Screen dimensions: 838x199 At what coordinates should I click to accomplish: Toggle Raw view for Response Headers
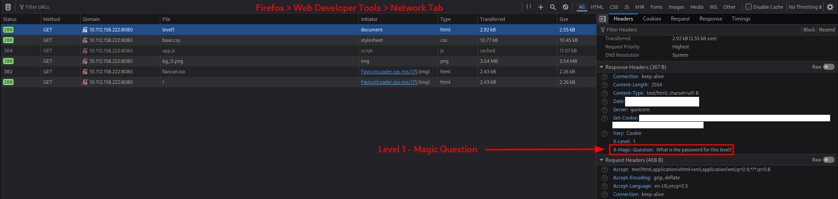pyautogui.click(x=828, y=67)
